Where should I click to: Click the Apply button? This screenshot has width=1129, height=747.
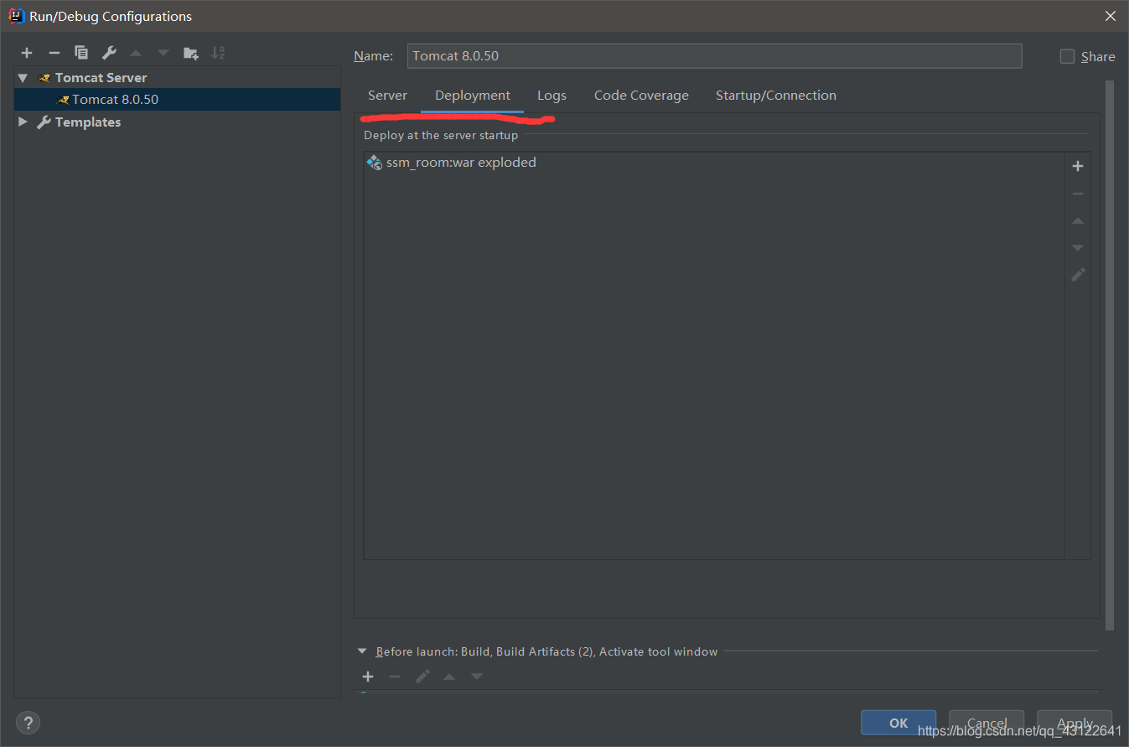[1075, 723]
